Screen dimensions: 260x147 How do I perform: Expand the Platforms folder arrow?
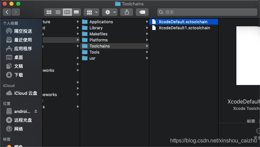coord(147,40)
